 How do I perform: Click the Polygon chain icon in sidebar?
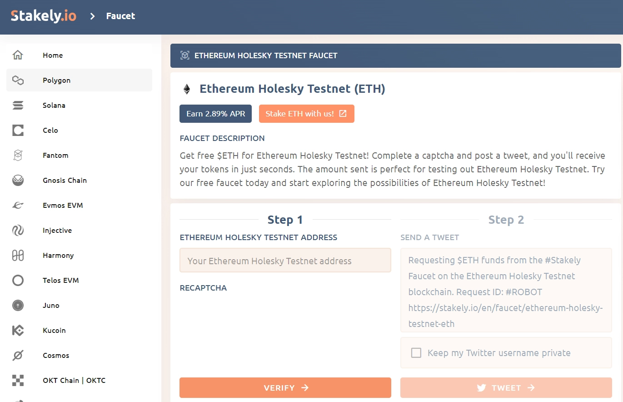(x=18, y=80)
